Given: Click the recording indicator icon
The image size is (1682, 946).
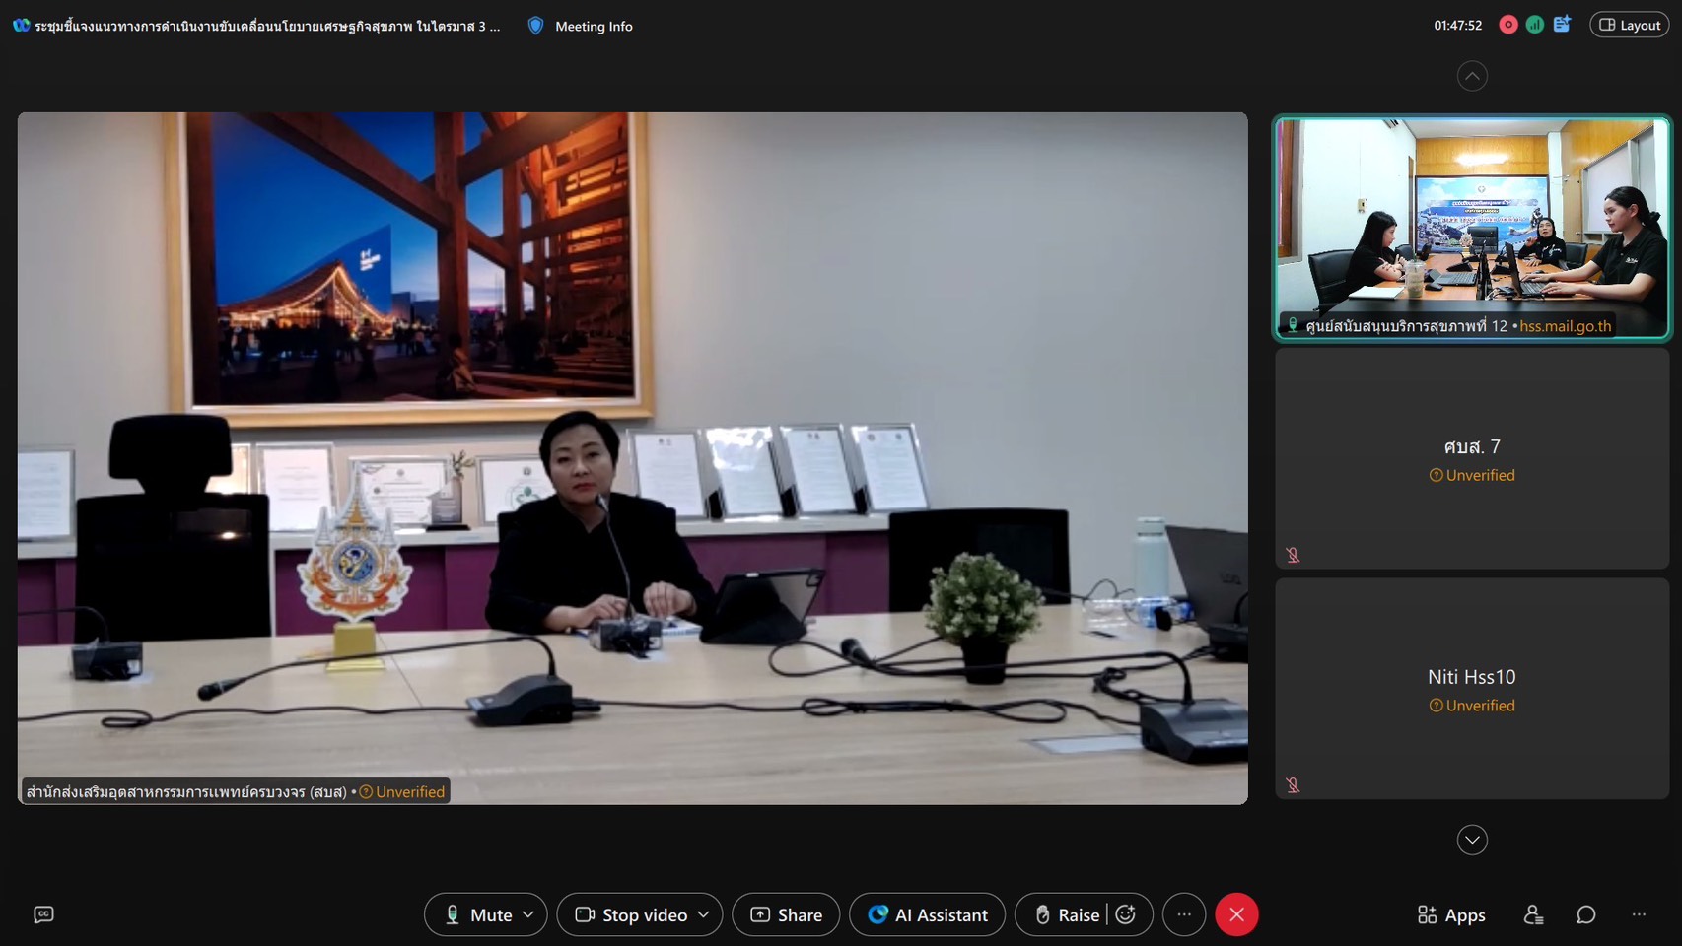Looking at the screenshot, I should pyautogui.click(x=1507, y=25).
